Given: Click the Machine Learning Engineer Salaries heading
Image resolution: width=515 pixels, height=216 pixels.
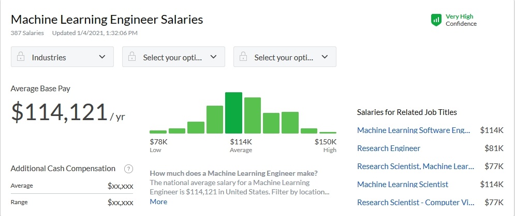Looking at the screenshot, I should [x=107, y=20].
